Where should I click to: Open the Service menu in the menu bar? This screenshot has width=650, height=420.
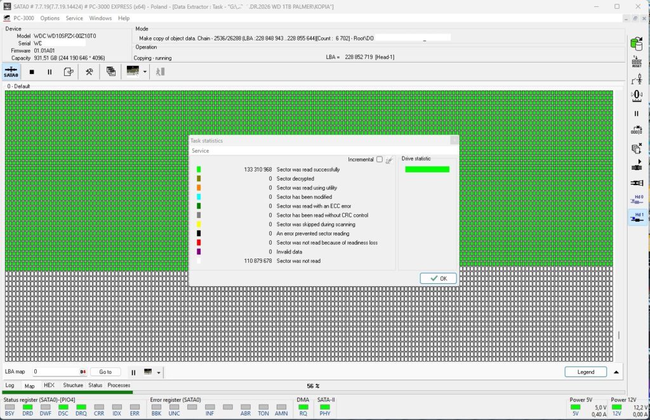tap(74, 18)
